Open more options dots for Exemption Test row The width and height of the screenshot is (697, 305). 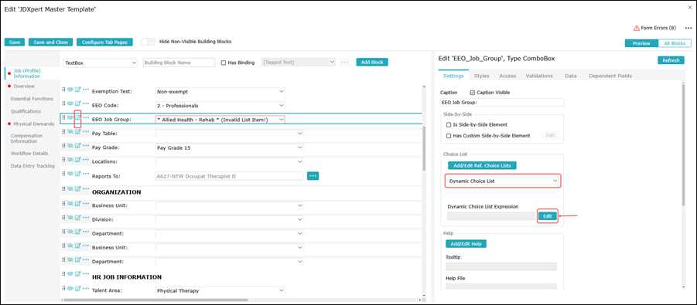(86, 90)
